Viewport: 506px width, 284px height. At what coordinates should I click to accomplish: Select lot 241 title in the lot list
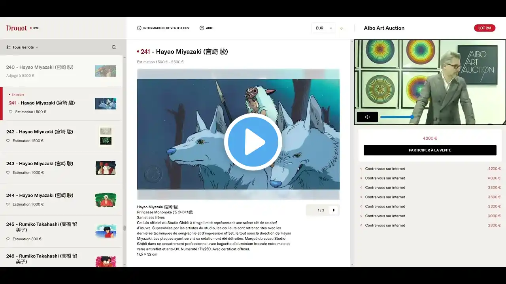[42, 103]
